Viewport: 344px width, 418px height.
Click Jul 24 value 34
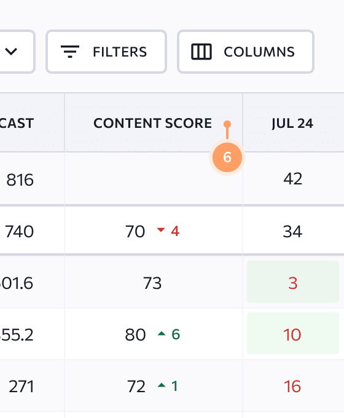(x=292, y=231)
